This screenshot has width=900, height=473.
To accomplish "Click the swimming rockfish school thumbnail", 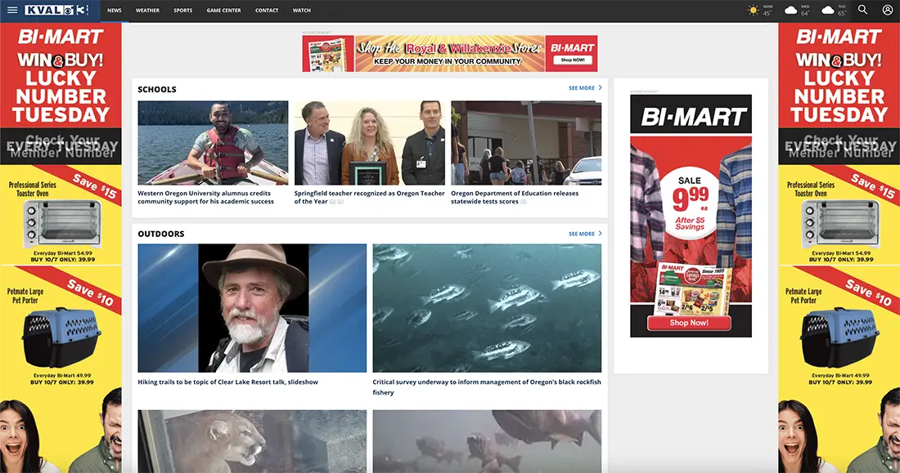I will [487, 309].
